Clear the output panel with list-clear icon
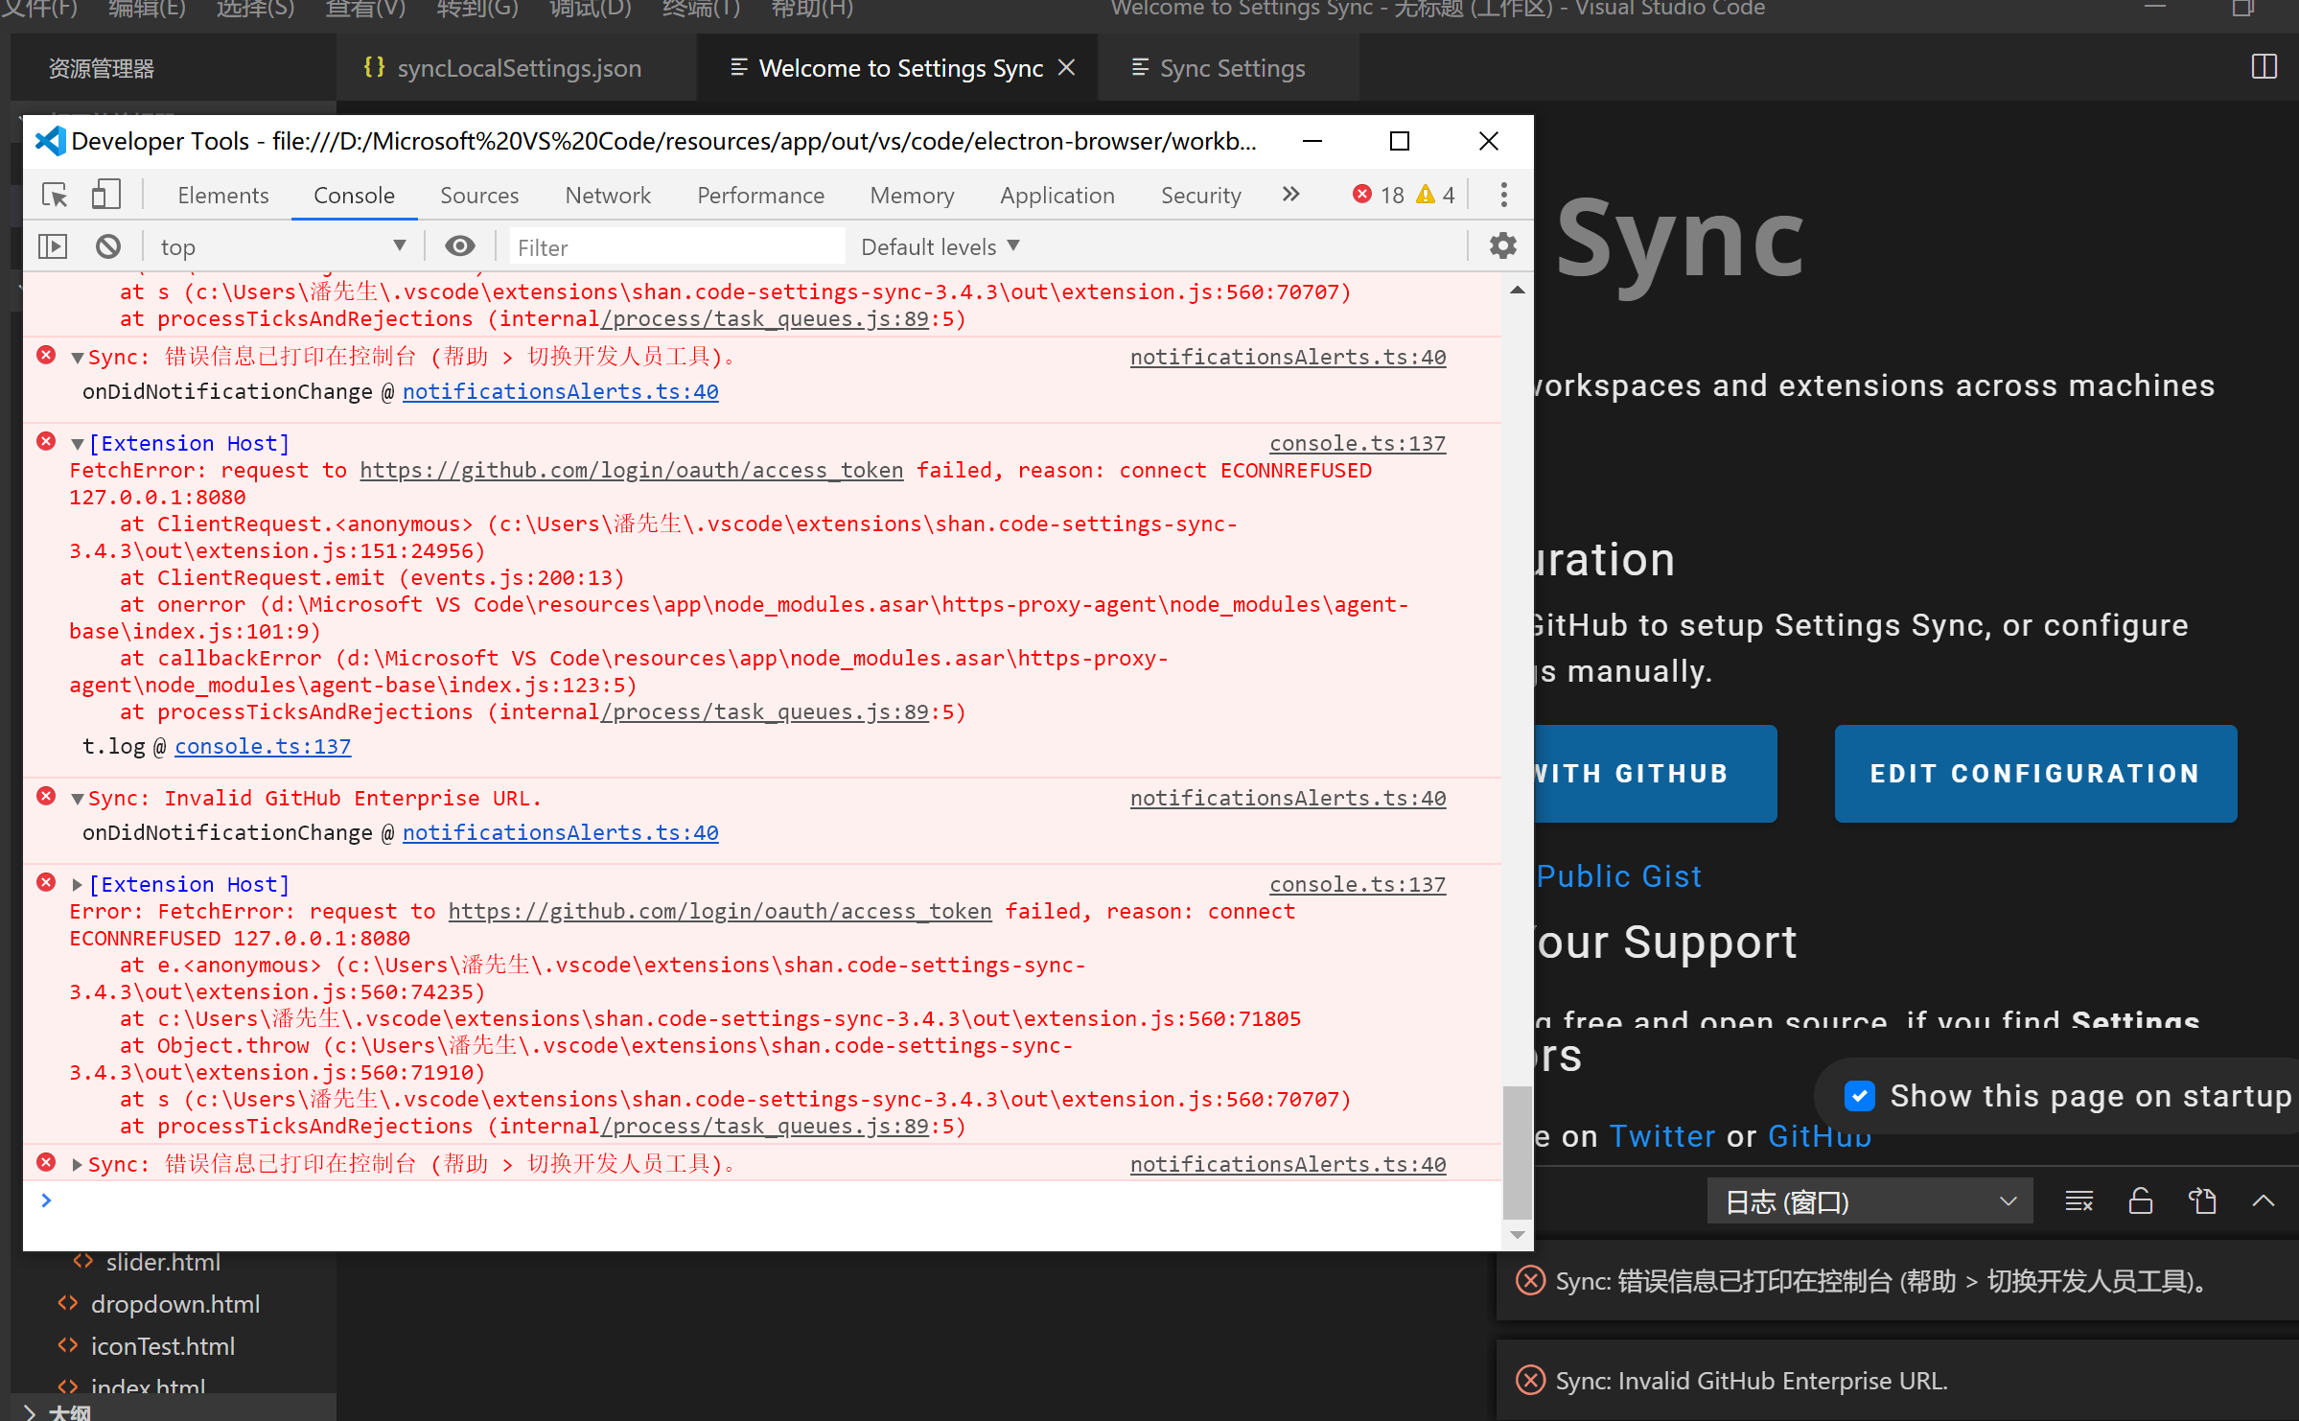 (x=2078, y=1200)
